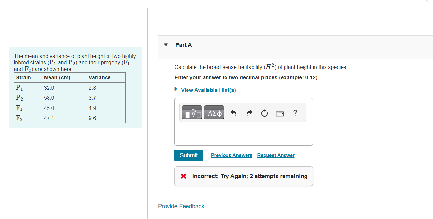This screenshot has height=219, width=433.
Task: Click the redo arrow in the math toolbar
Action: (249, 112)
